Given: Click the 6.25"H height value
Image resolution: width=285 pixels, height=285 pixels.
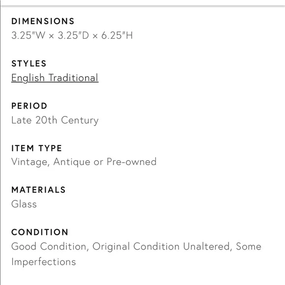Looking at the screenshot, I should pyautogui.click(x=117, y=35).
